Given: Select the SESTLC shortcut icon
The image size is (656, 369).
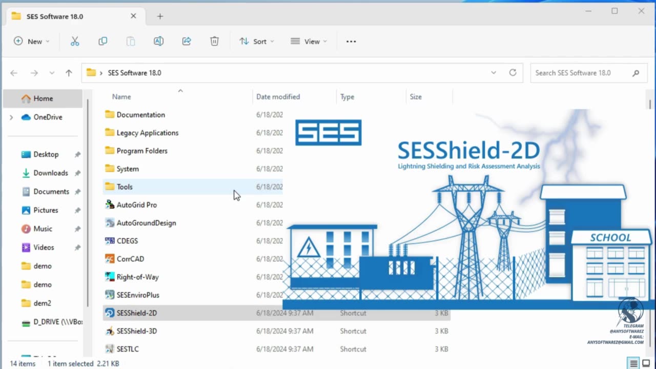Looking at the screenshot, I should tap(110, 349).
